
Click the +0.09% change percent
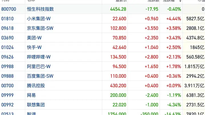pos(174,86)
